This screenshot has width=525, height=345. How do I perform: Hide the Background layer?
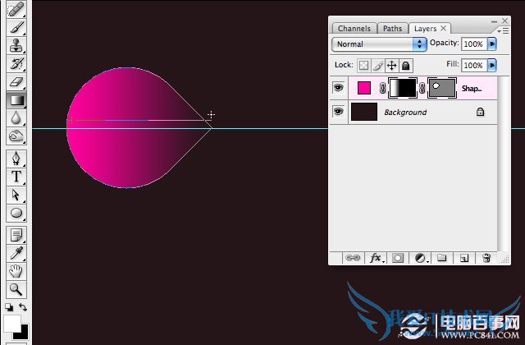[339, 112]
